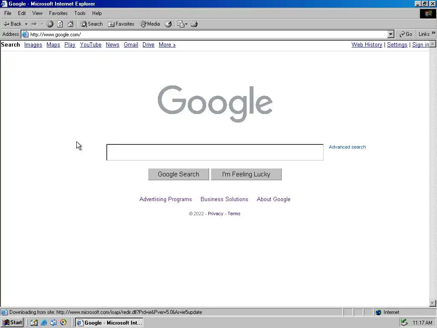
Task: Open the Back button history dropdown arrow
Action: coord(26,24)
